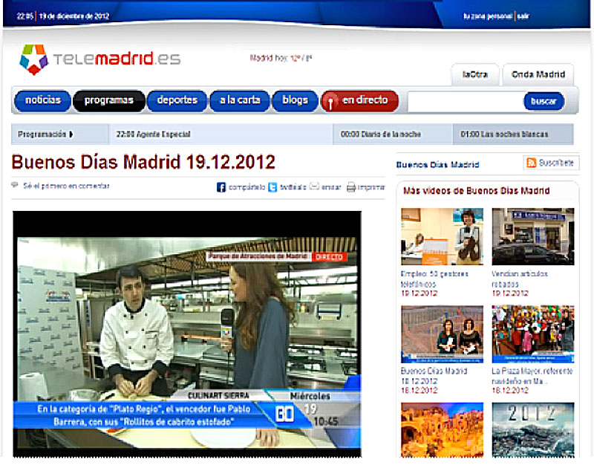Screen dimensions: 594x468
Task: Select 00:00 Diario de la noche program
Action: 381,134
